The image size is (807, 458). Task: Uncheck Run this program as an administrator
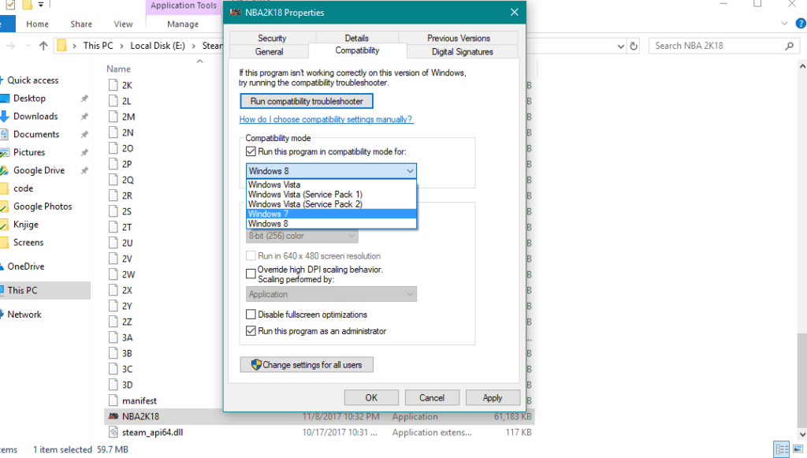[x=251, y=331]
